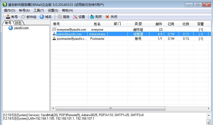Click the Administrator name cell
This screenshot has width=213, height=125.
97,34
